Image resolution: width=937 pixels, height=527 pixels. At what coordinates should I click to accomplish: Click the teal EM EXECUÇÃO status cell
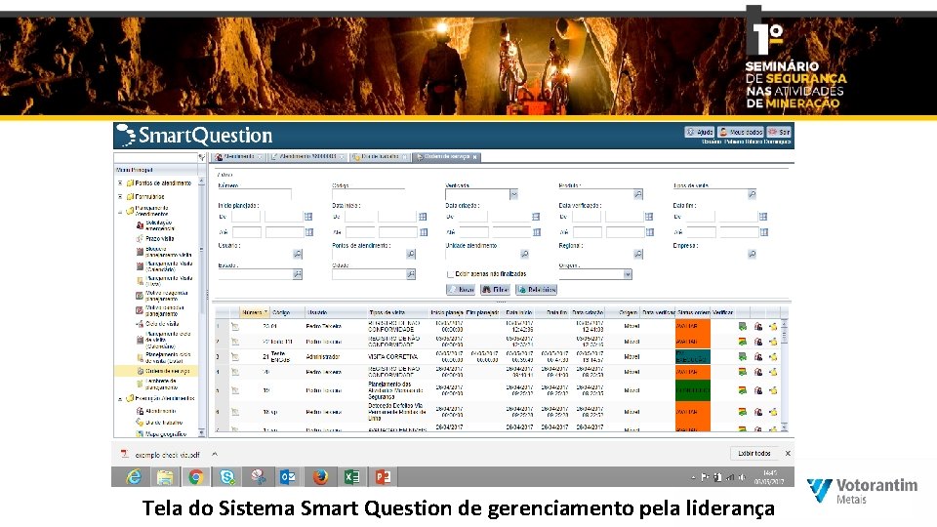click(693, 357)
